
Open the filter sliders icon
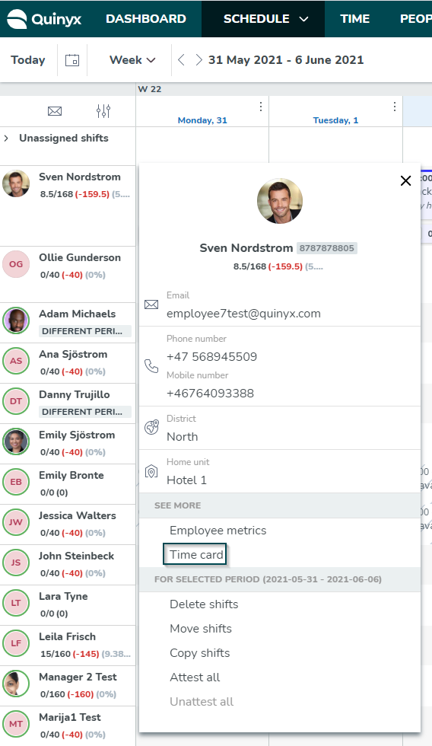(103, 111)
